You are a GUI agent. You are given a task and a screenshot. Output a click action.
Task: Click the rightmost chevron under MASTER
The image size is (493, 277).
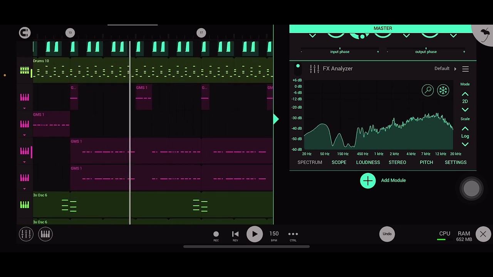(x=453, y=36)
